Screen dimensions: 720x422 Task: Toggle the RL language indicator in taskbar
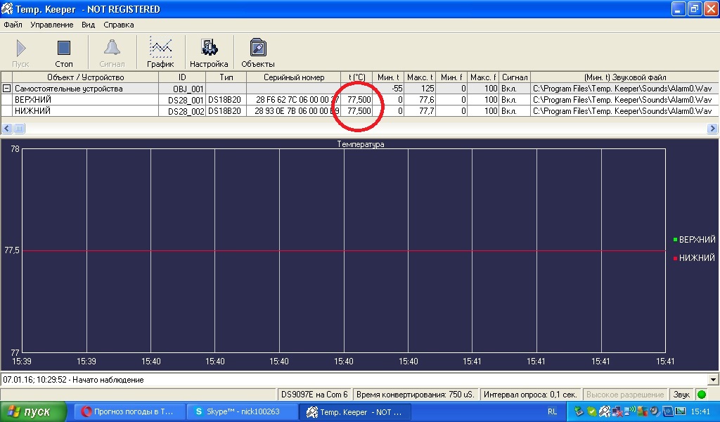[x=552, y=412]
